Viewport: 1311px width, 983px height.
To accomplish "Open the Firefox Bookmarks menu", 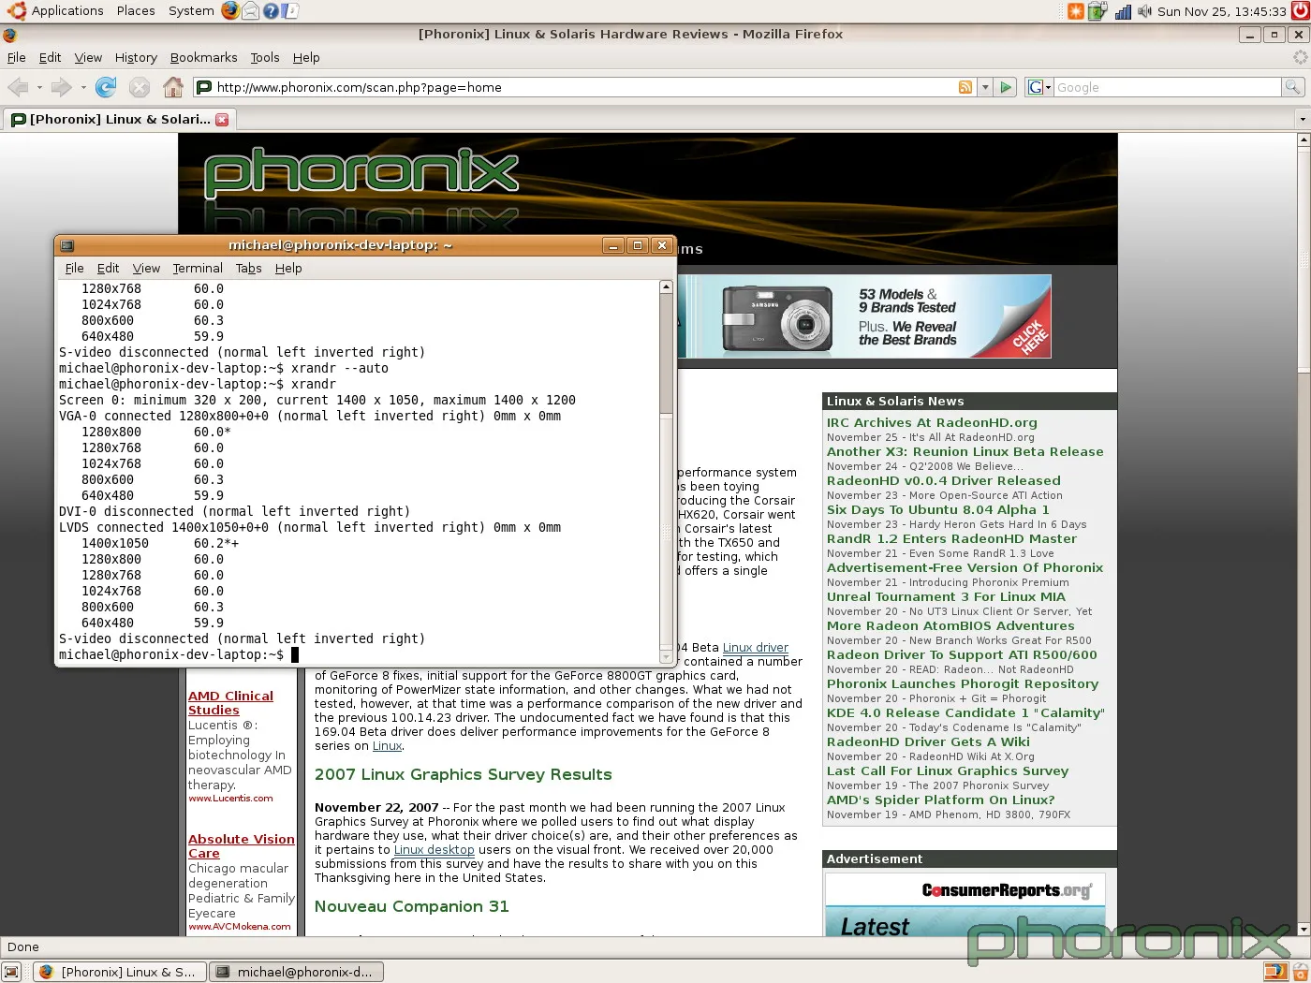I will pos(203,57).
